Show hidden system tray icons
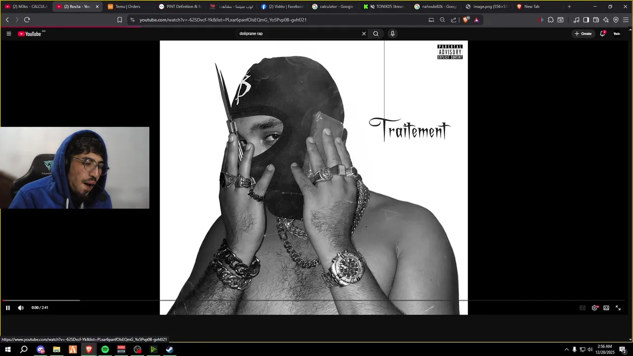The height and width of the screenshot is (356, 633). [x=566, y=350]
